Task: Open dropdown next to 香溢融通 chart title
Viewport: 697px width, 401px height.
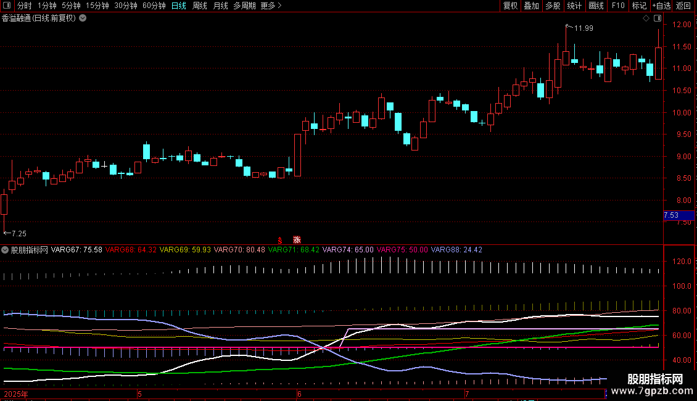Action: [83, 19]
